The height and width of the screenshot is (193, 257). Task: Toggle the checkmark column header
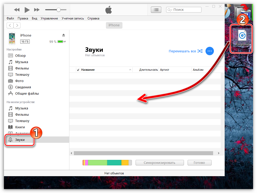pos(78,70)
